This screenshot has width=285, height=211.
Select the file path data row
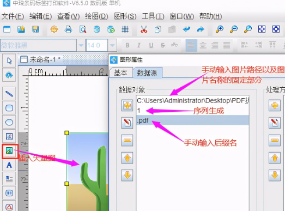193,100
